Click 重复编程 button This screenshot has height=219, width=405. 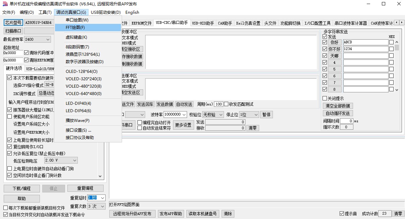(x=85, y=188)
